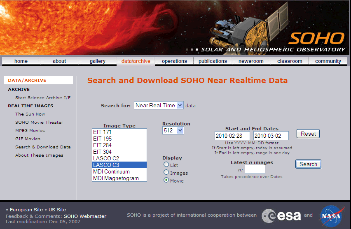Image resolution: width=351 pixels, height=229 pixels.
Task: Choose the Images display option
Action: click(166, 173)
